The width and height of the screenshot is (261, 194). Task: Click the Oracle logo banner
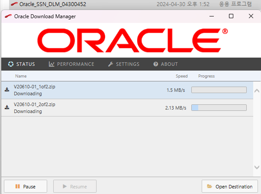132,40
